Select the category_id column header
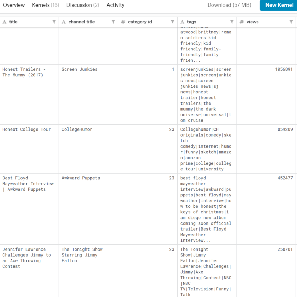 tap(148, 22)
